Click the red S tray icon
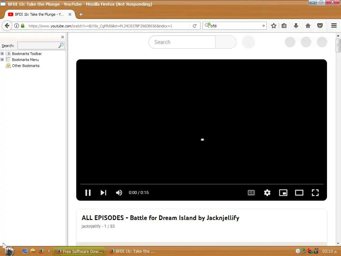 click(310, 251)
